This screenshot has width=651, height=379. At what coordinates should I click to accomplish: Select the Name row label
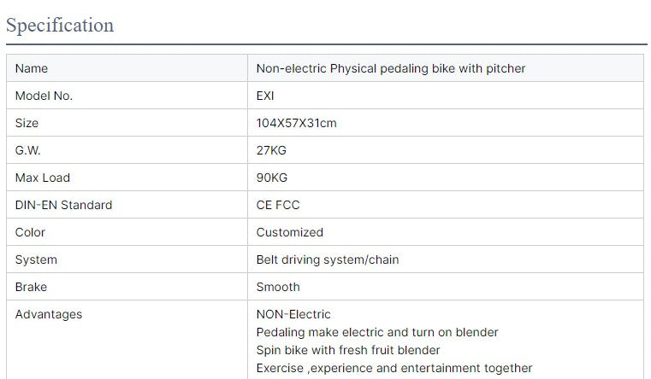click(32, 68)
